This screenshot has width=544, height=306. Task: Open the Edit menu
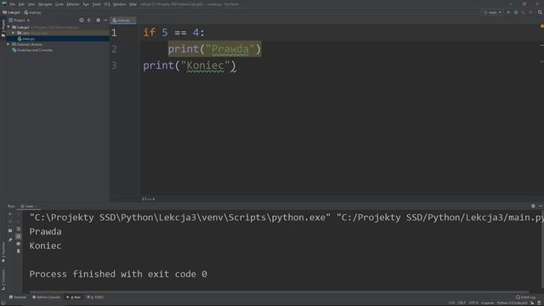(21, 4)
